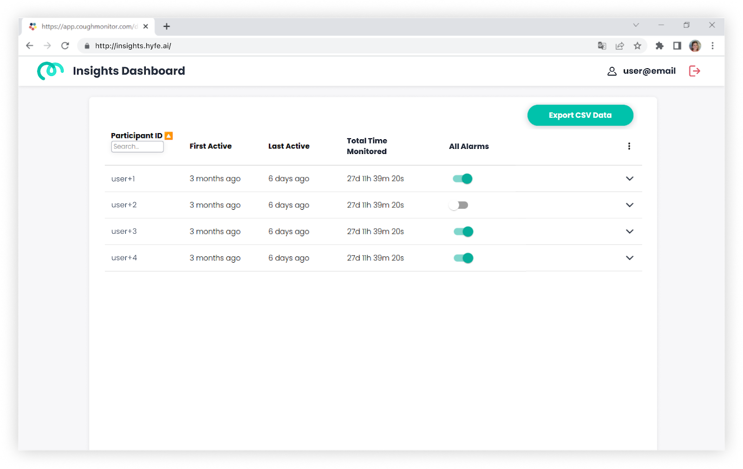743x469 pixels.
Task: Expand the user+2 row details
Action: coord(630,205)
